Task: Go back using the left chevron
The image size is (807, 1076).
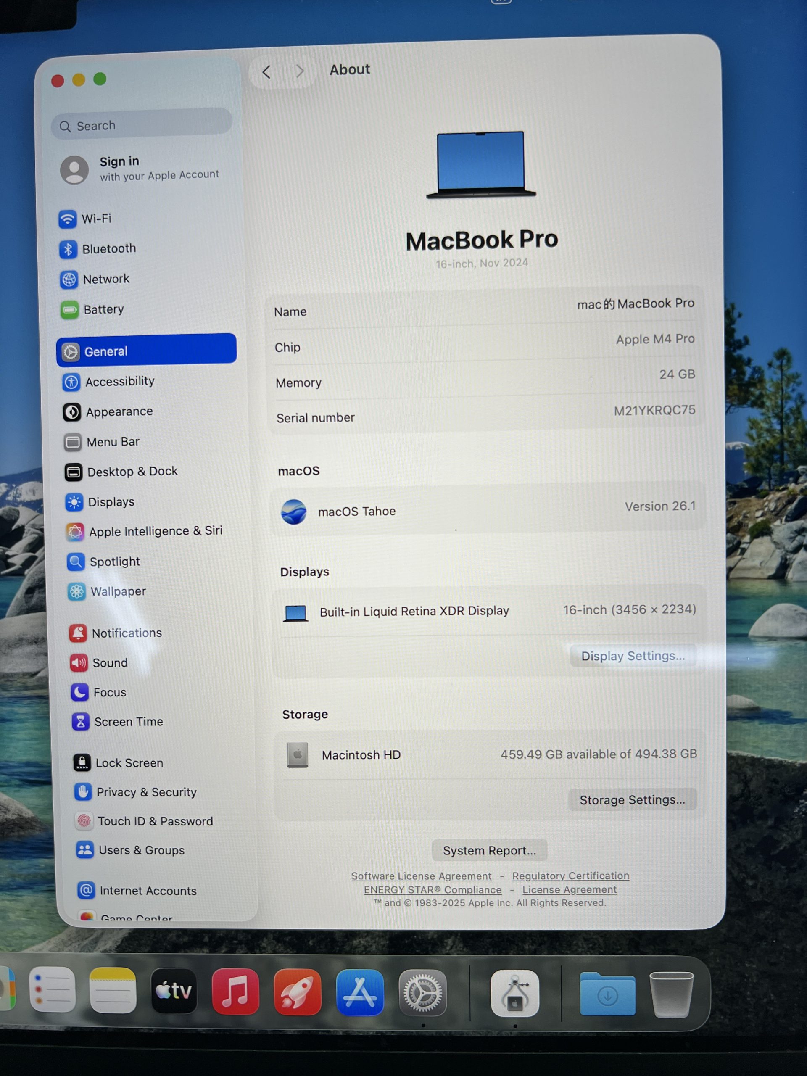Action: [266, 72]
